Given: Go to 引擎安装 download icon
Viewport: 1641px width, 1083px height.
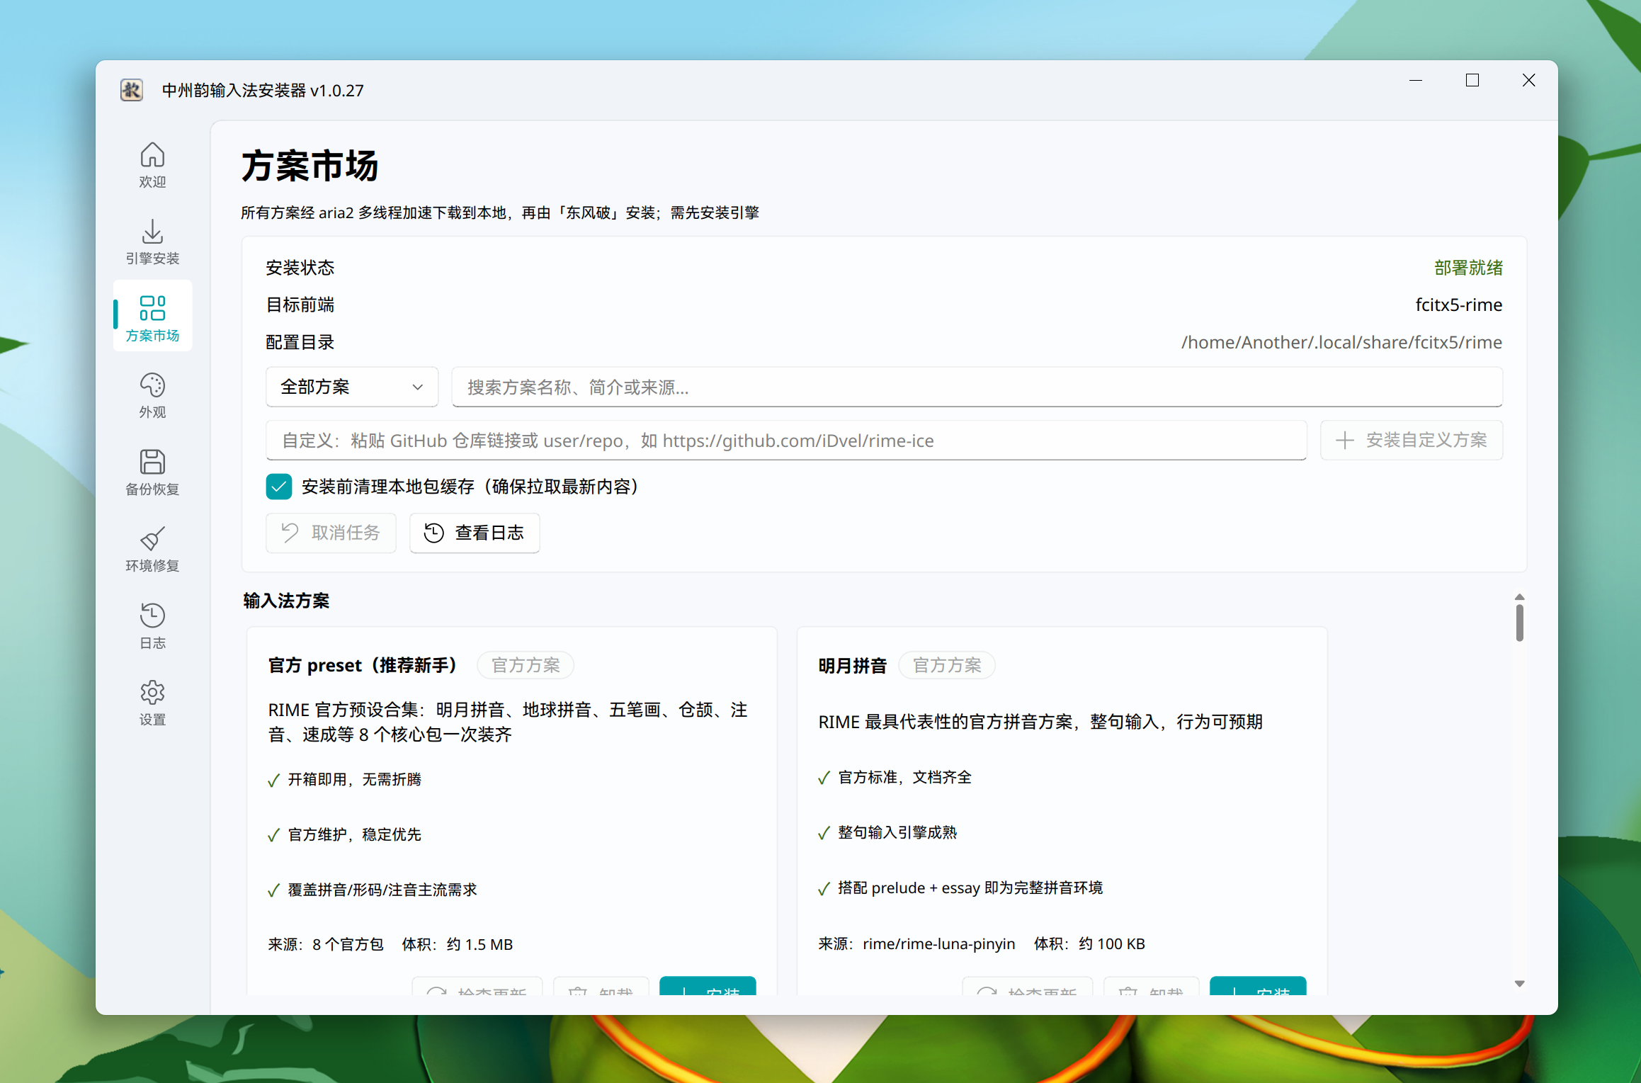Looking at the screenshot, I should tap(152, 232).
